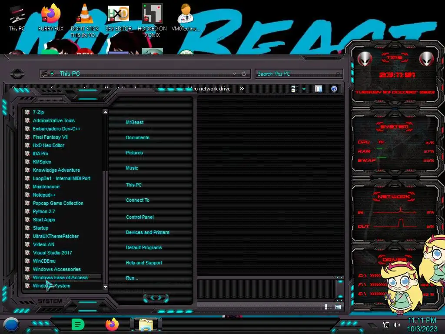Viewport: 445px width, 334px height.
Task: Select This PC in the start menu
Action: 134,184
